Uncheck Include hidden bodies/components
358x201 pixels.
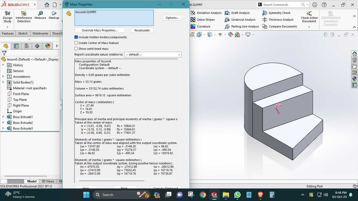tap(76, 37)
